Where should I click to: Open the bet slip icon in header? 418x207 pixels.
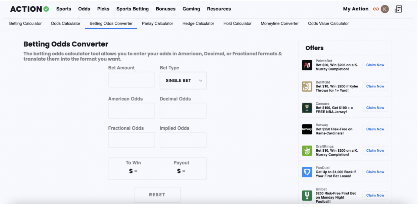pos(398,9)
